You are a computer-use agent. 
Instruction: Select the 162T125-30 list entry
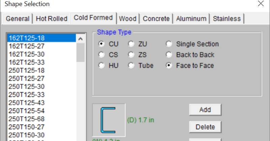26,54
